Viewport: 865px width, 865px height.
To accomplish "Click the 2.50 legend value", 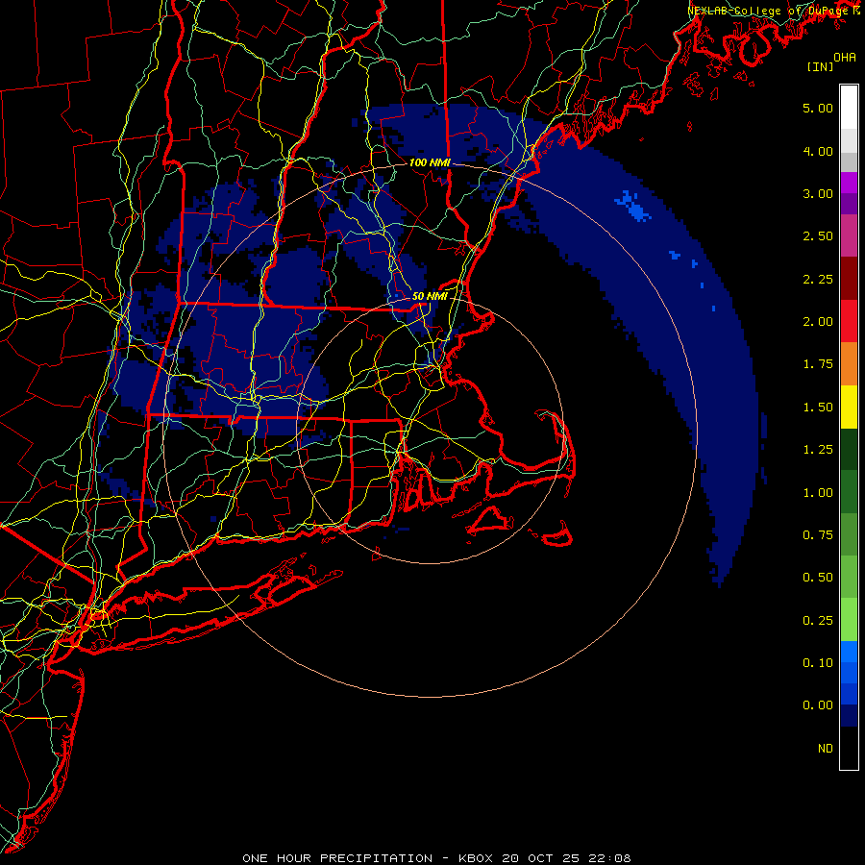I will [818, 236].
